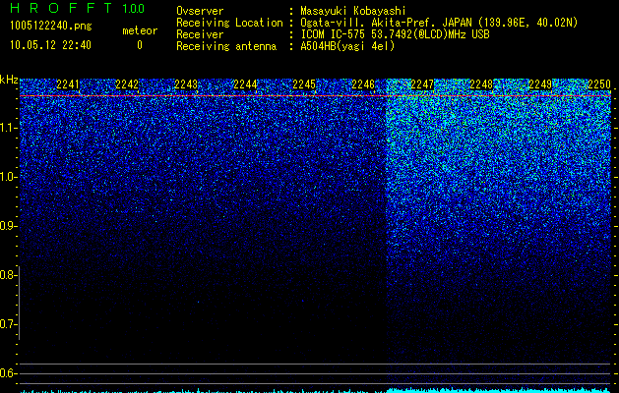
Task: Click the 0.8 frequency axis label
Action: (8, 275)
